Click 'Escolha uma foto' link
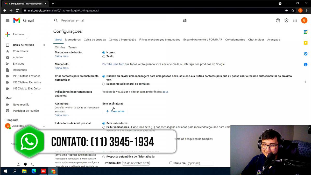 [113, 64]
